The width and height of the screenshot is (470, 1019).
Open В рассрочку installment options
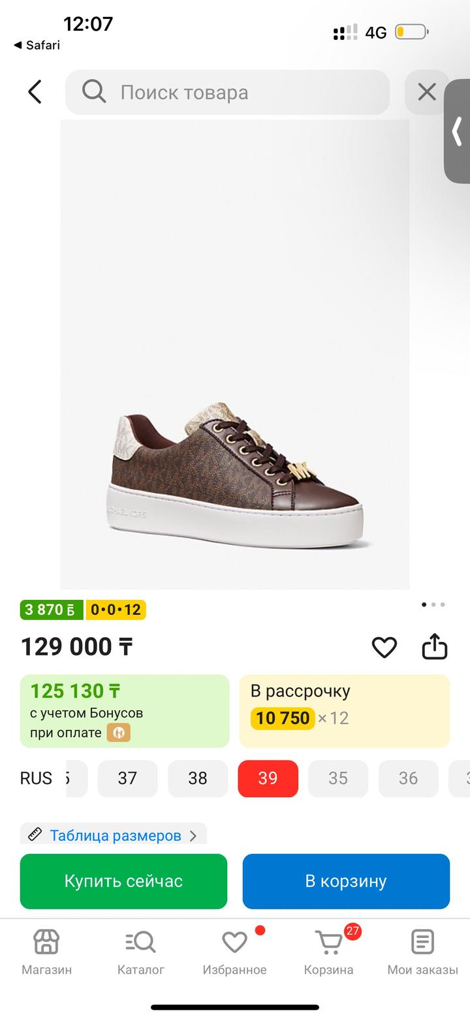click(x=345, y=710)
